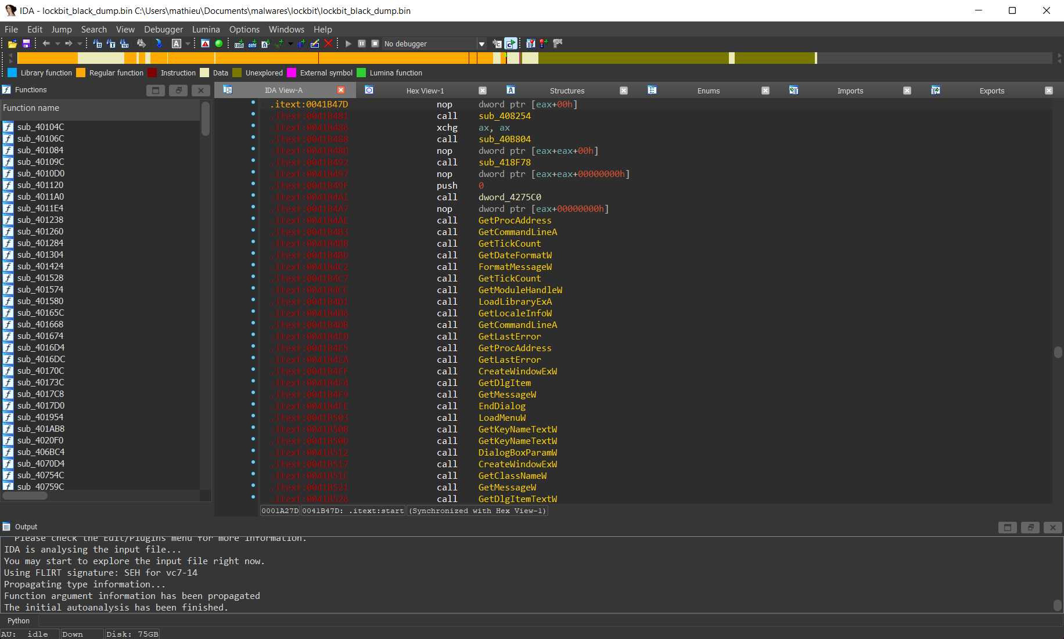Image resolution: width=1064 pixels, height=639 pixels.
Task: Open the forward navigation history dropdown arrow
Action: (80, 44)
